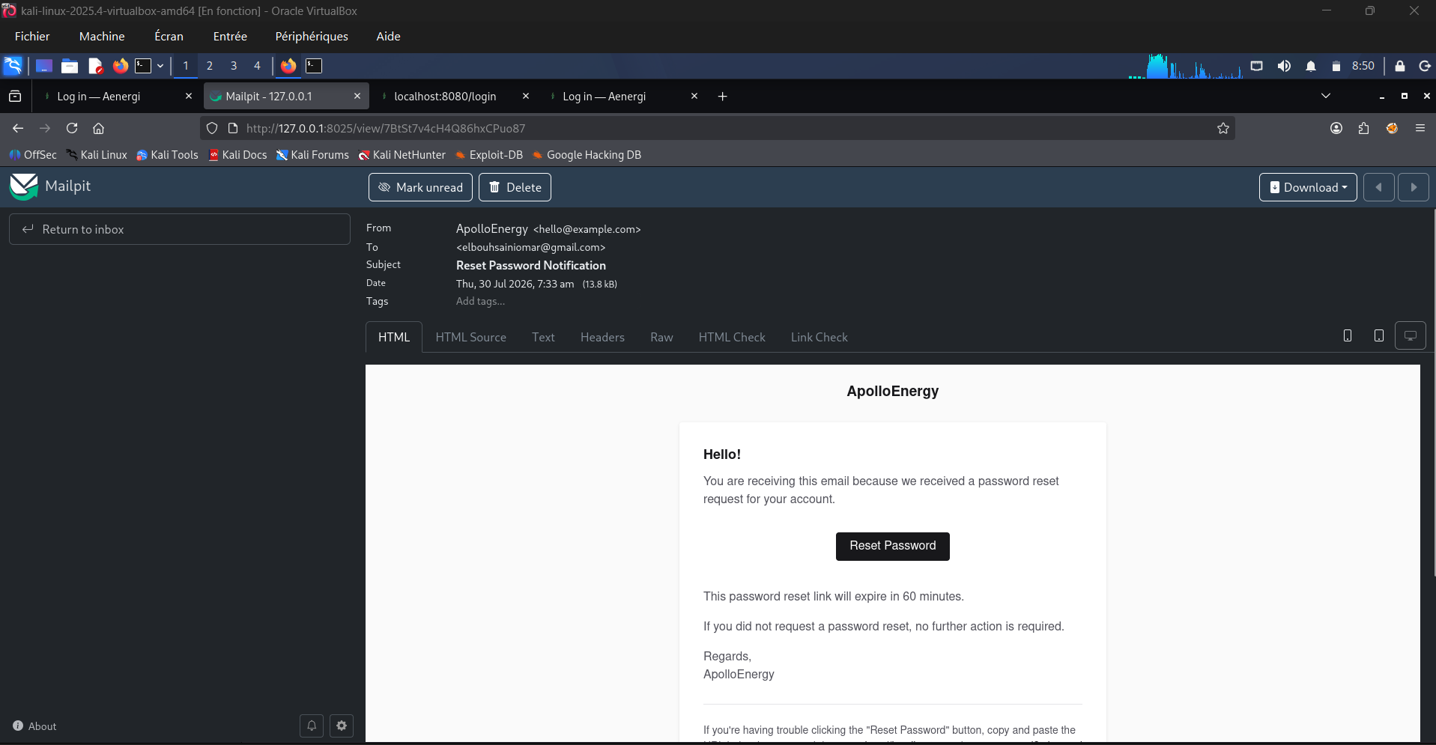The image size is (1436, 745).
Task: Open VirtualBox Fichier menu
Action: 32,36
